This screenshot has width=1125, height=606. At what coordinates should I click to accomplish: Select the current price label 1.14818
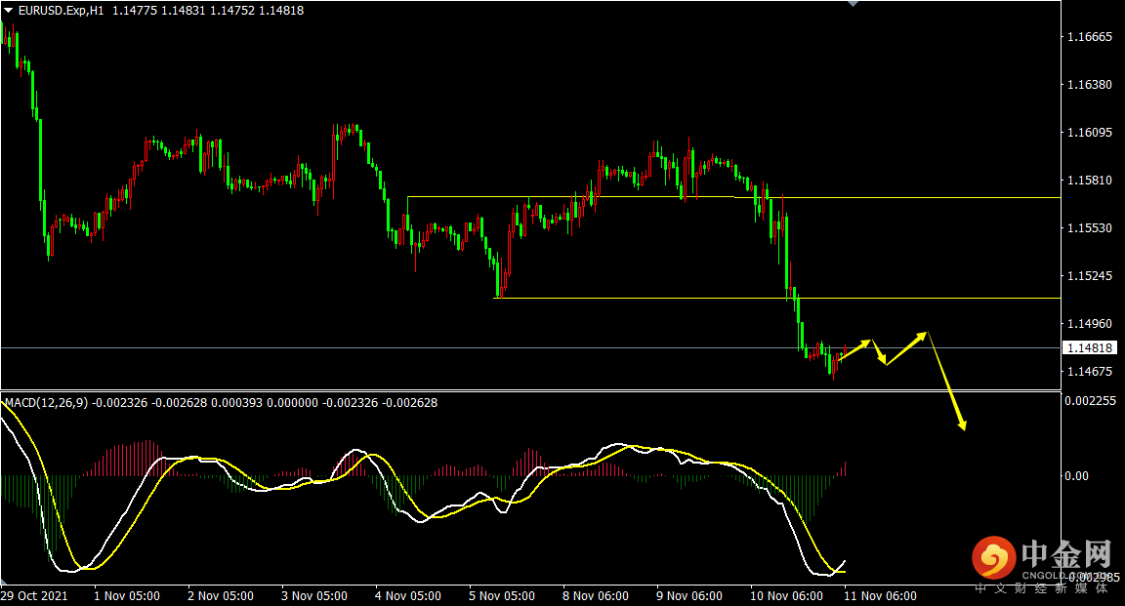[x=1089, y=347]
